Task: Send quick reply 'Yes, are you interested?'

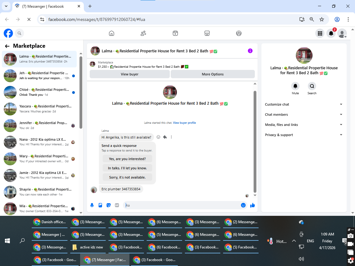Action: [x=127, y=159]
